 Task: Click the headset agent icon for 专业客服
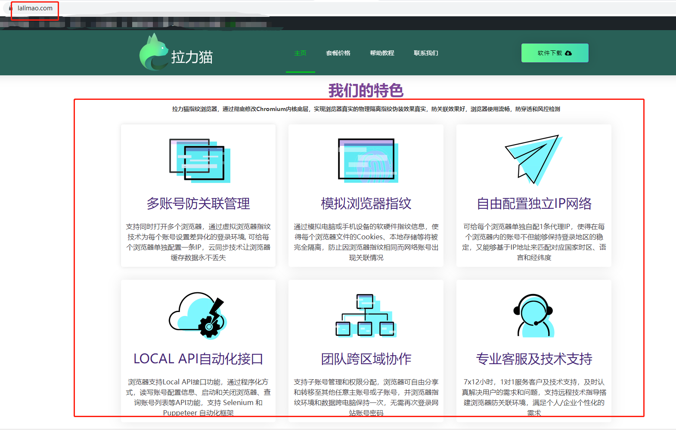(x=533, y=316)
